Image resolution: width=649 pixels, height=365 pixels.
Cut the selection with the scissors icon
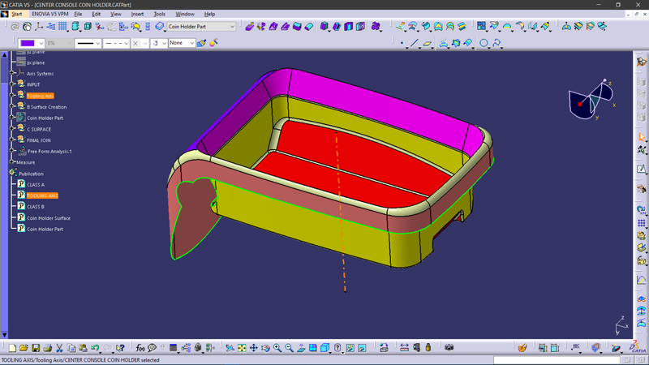[59, 348]
